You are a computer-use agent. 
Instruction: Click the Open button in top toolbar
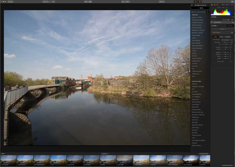[x=10, y=2]
